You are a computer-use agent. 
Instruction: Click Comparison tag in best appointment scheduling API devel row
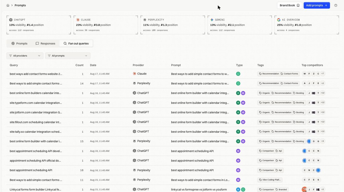coord(266,151)
